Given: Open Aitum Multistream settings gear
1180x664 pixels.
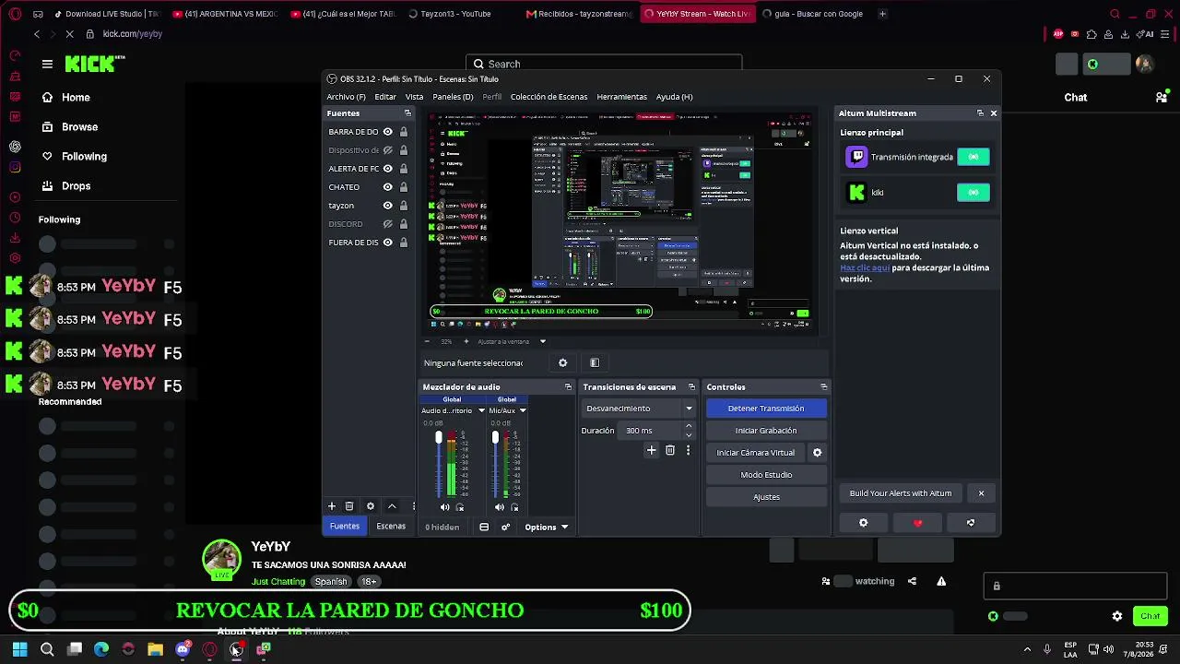Looking at the screenshot, I should (864, 523).
